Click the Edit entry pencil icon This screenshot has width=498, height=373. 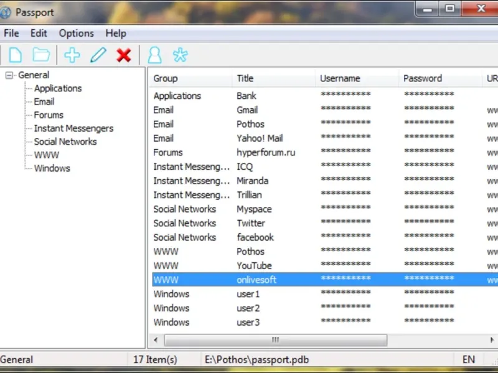pyautogui.click(x=98, y=55)
